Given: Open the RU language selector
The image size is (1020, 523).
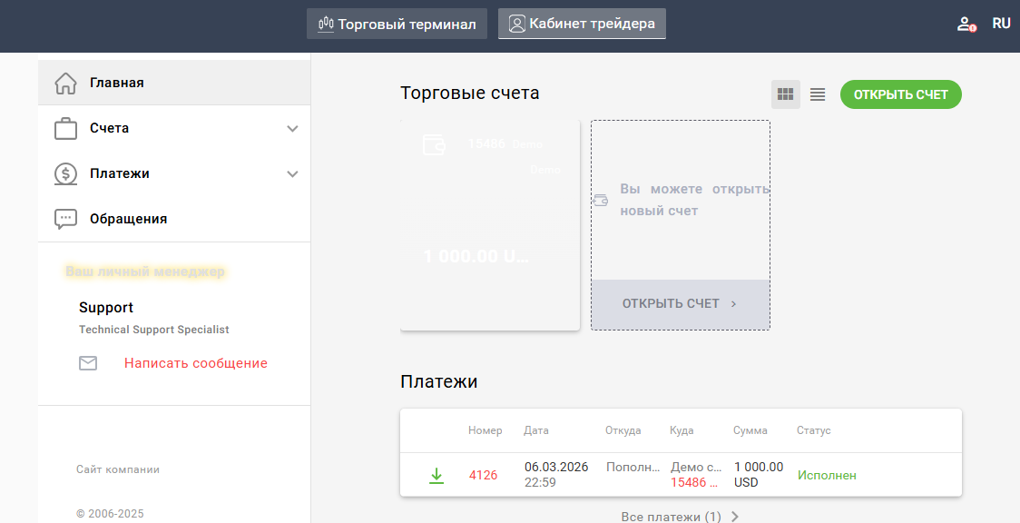Looking at the screenshot, I should 1001,24.
